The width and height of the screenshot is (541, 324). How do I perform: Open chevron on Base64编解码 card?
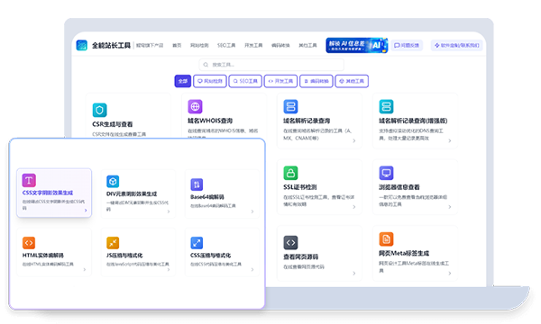pos(252,211)
